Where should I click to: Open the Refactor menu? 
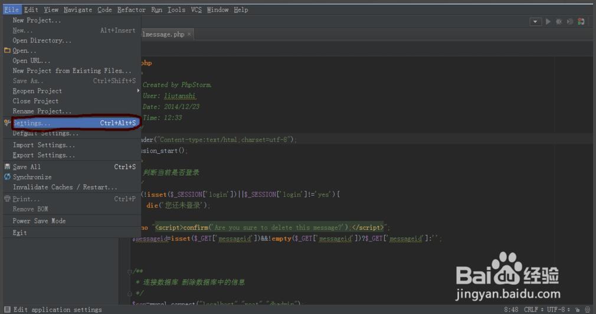pyautogui.click(x=132, y=9)
